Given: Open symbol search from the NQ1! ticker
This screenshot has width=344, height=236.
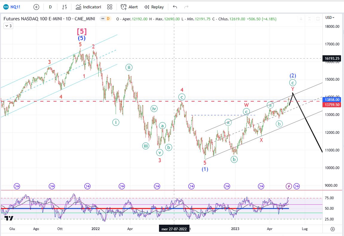Looking at the screenshot, I should point(12,7).
